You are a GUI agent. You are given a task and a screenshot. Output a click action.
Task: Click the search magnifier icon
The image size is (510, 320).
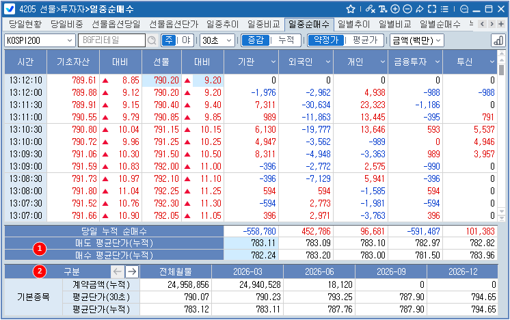pos(151,40)
